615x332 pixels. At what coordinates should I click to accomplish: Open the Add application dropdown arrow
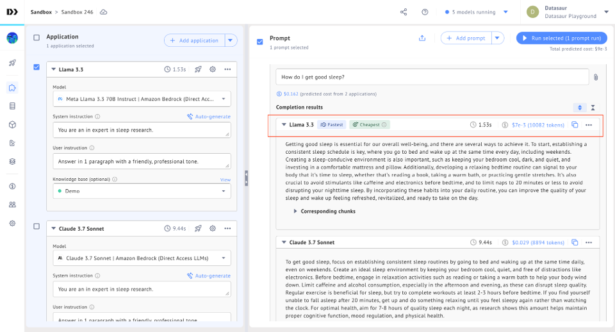coord(231,40)
